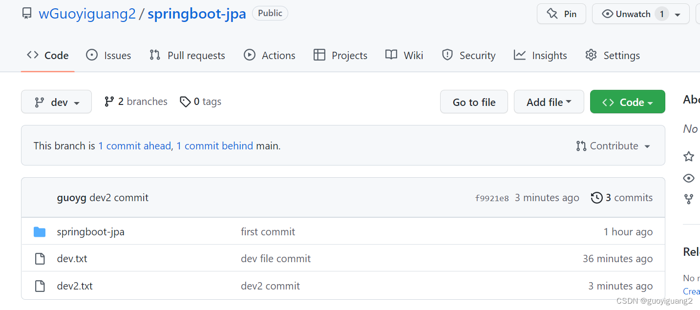Click the dev2.txt file icon
The width and height of the screenshot is (700, 310).
[x=40, y=286]
